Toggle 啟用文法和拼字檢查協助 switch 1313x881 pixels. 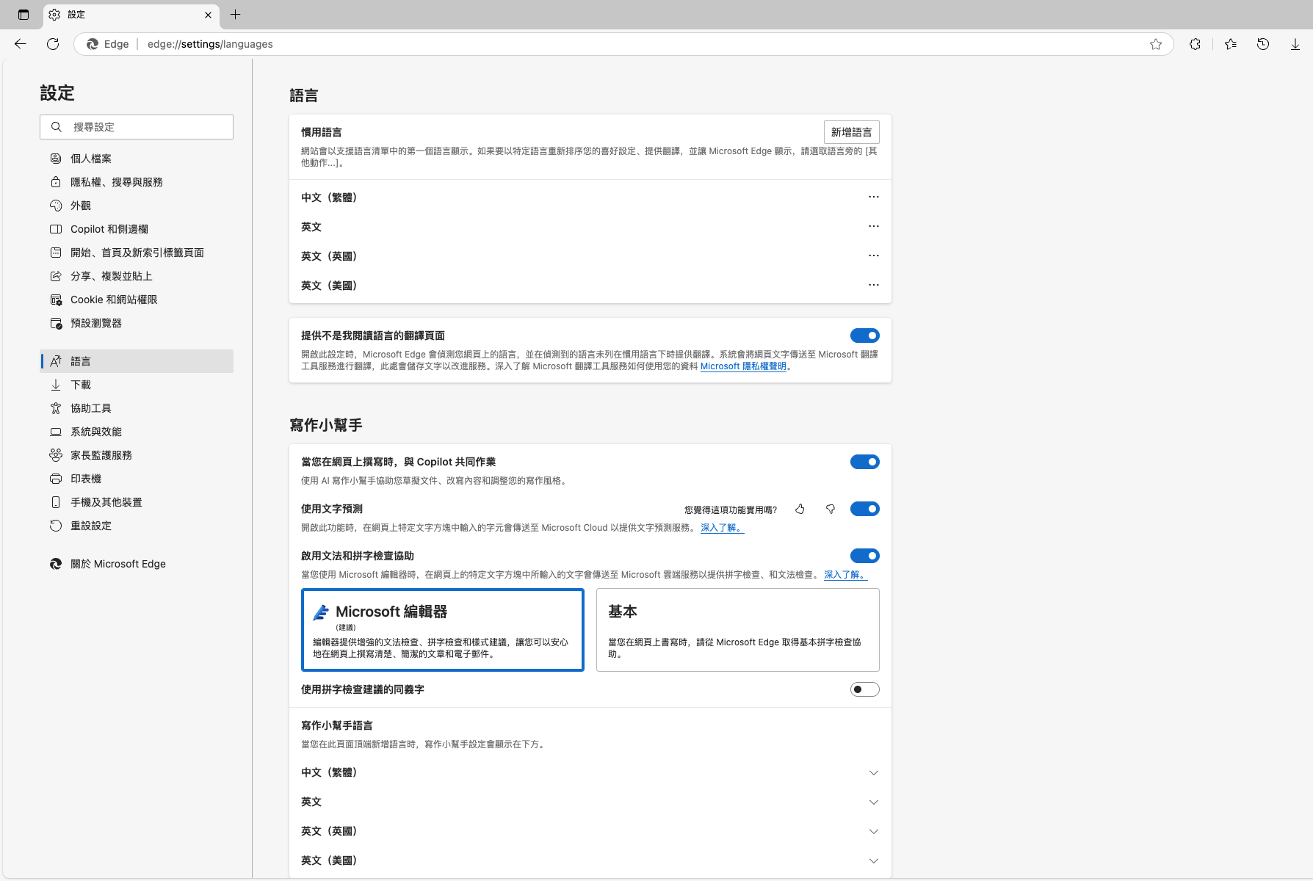(865, 556)
